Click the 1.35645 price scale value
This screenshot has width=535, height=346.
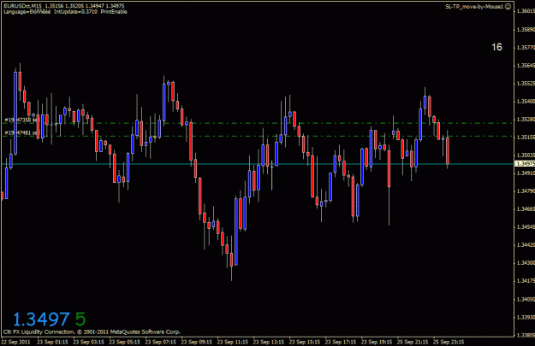[526, 66]
